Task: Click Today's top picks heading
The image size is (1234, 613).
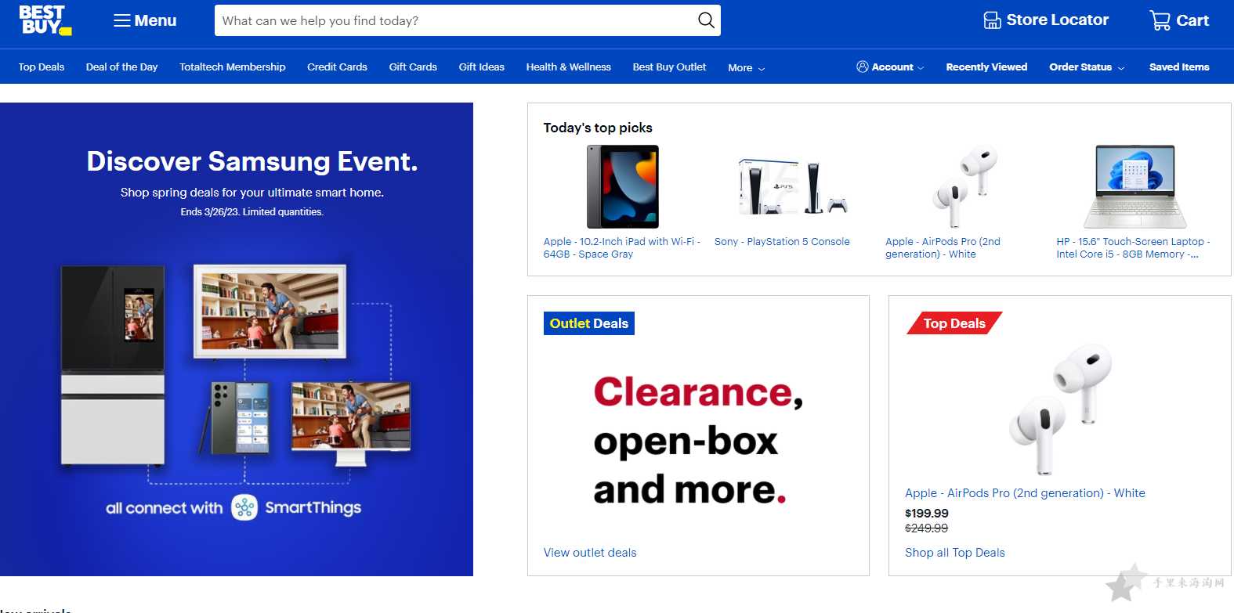Action: (x=598, y=128)
